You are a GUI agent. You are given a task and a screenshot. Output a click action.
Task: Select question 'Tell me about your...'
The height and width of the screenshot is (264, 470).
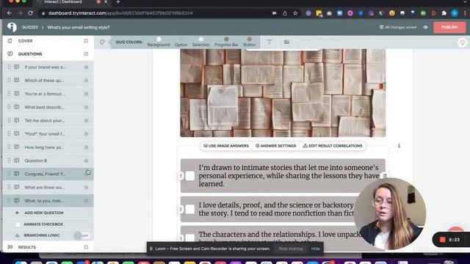(48, 120)
